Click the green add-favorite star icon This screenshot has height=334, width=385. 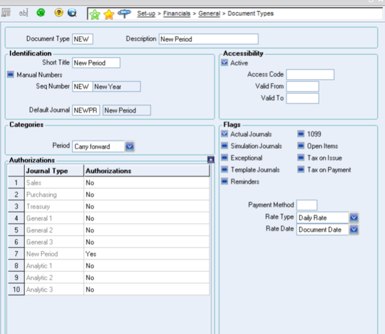tap(95, 15)
